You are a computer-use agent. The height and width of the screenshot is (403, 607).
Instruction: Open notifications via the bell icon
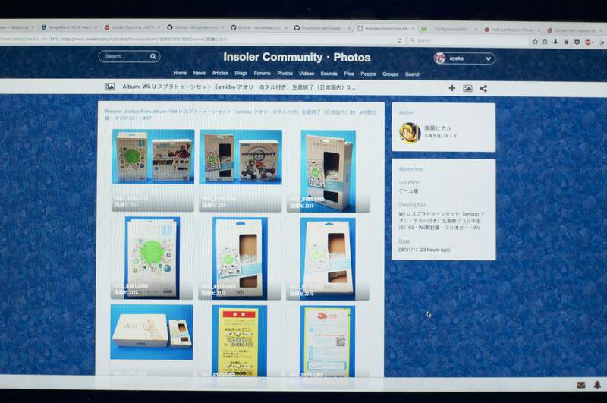click(x=597, y=385)
